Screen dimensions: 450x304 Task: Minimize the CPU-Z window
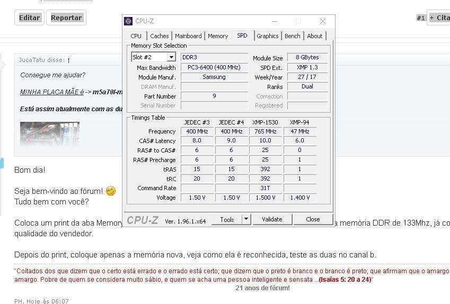click(275, 21)
